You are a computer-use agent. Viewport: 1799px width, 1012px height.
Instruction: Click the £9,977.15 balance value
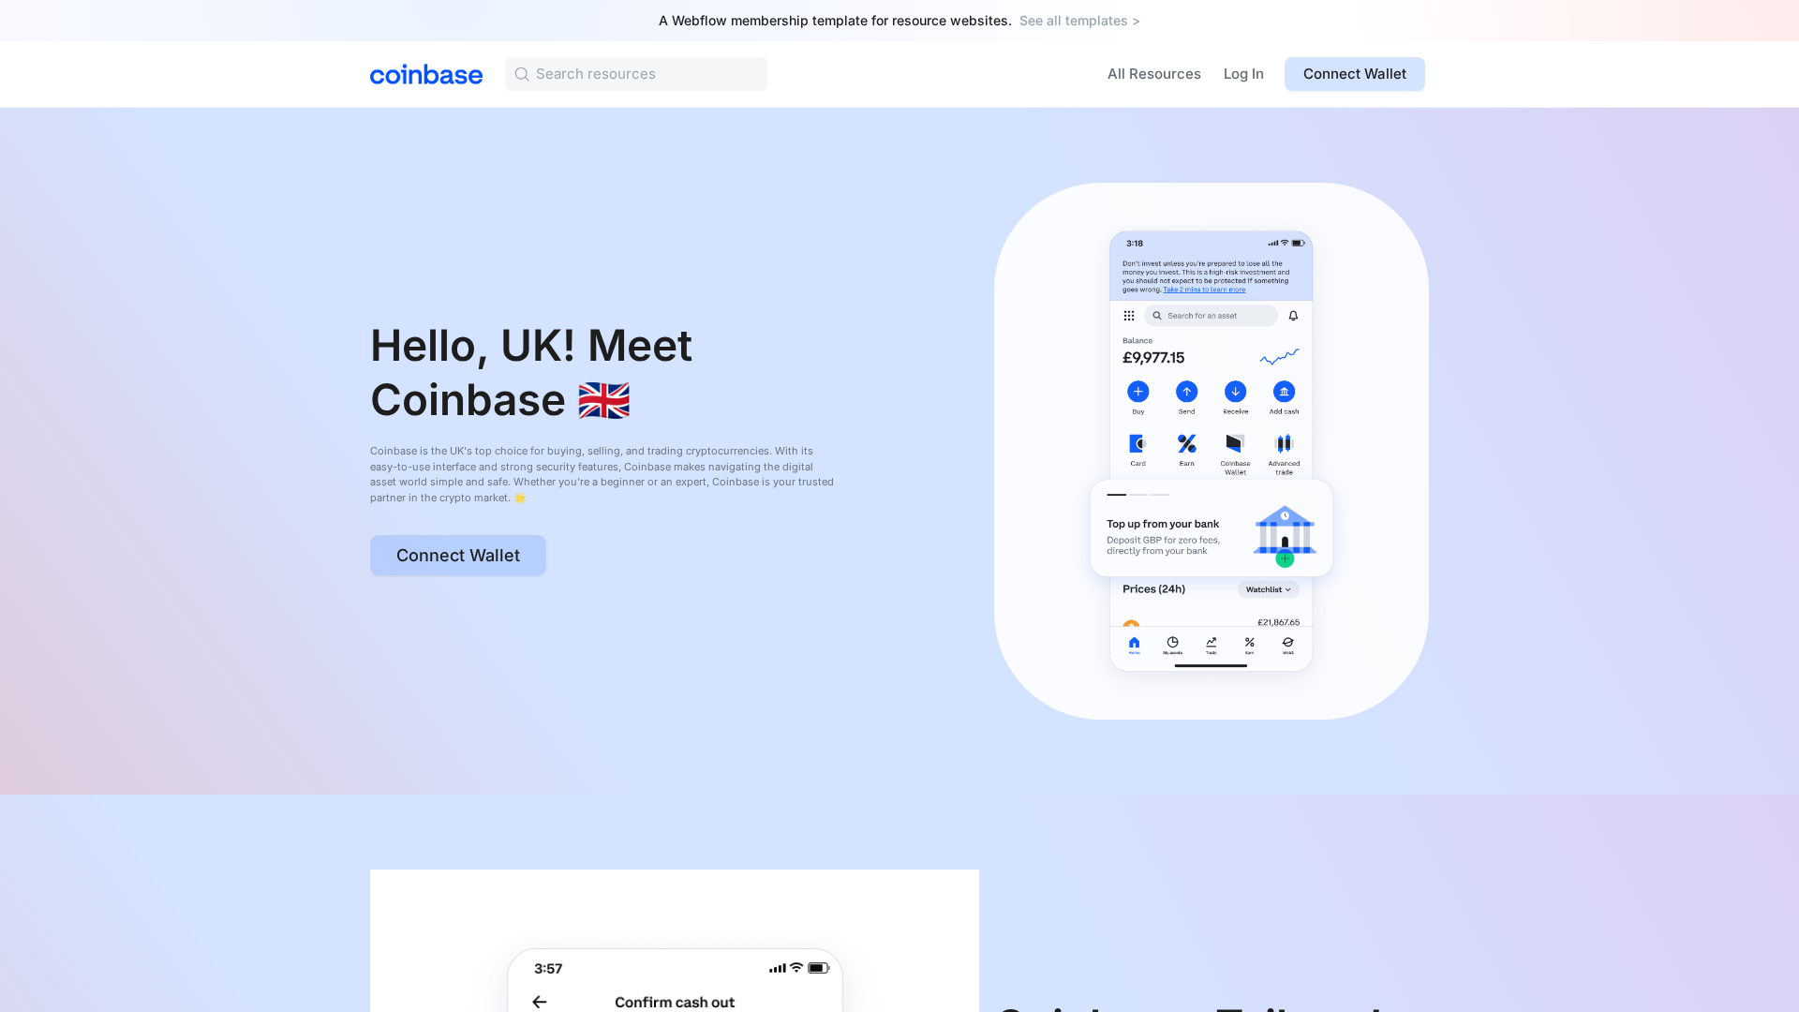[x=1153, y=358]
